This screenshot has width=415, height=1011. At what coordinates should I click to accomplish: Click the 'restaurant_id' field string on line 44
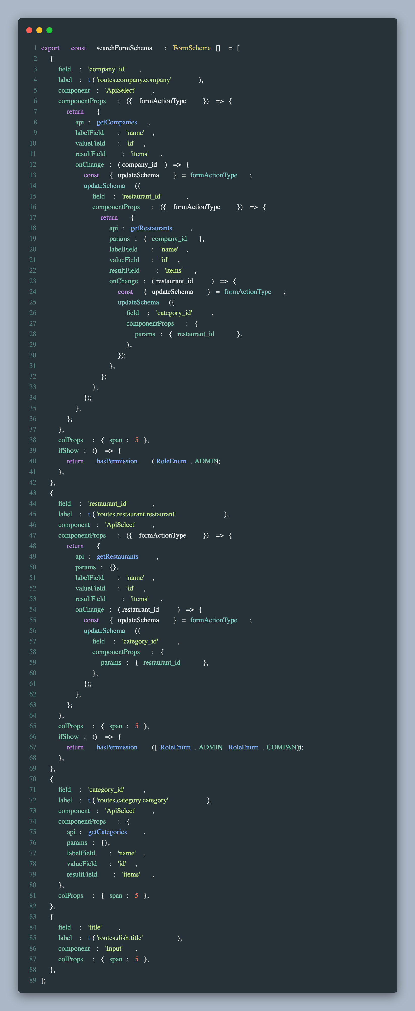(108, 503)
